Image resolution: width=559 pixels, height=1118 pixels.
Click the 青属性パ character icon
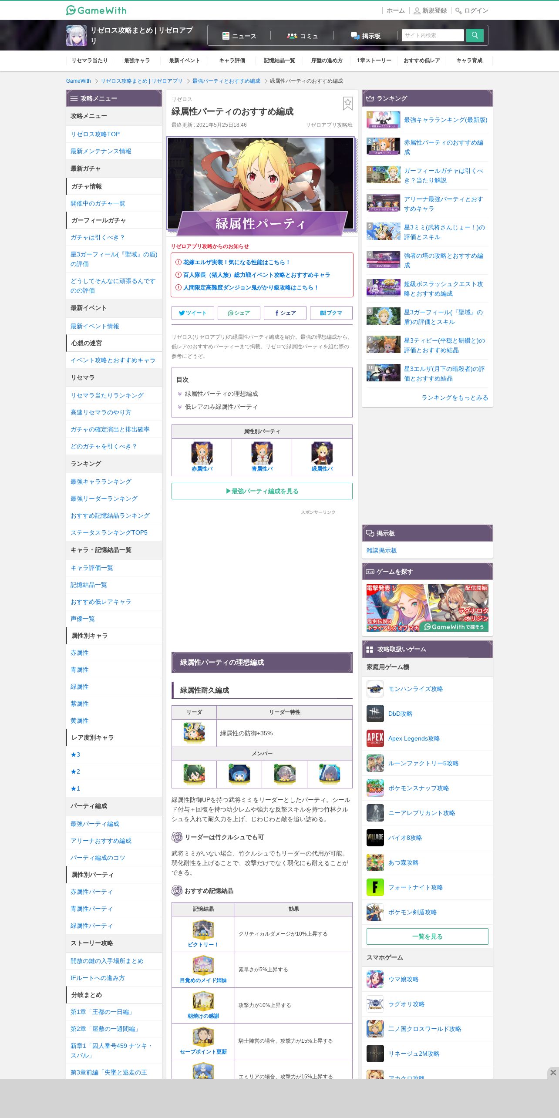[x=262, y=453]
